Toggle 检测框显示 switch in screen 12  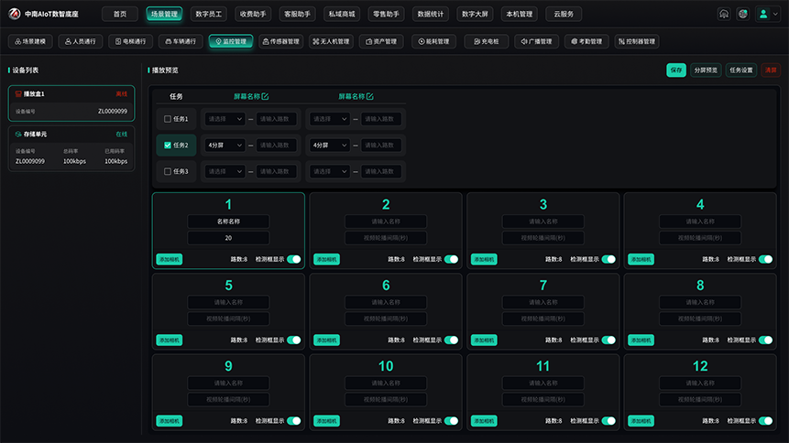coord(765,421)
